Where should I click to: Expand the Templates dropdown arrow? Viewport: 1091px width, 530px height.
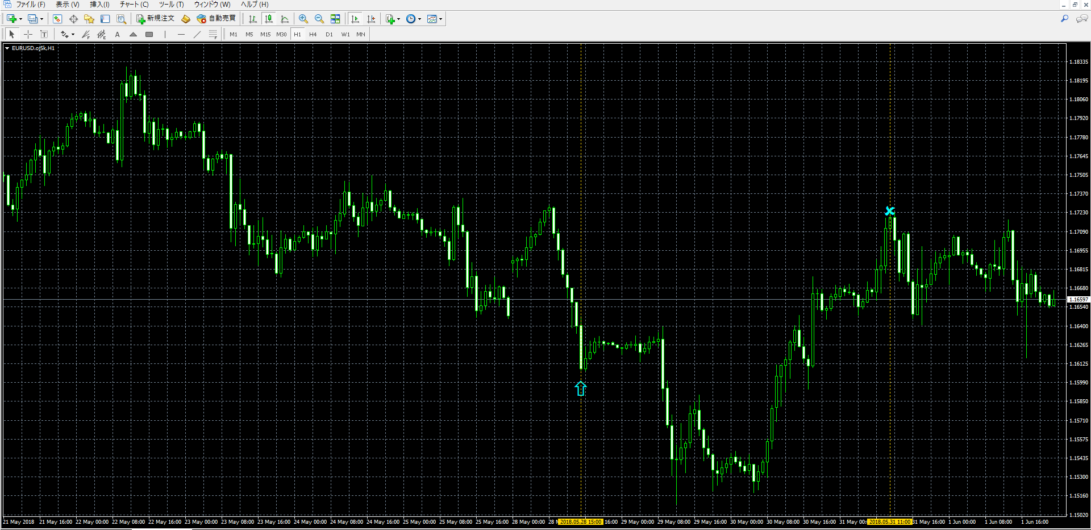[440, 19]
